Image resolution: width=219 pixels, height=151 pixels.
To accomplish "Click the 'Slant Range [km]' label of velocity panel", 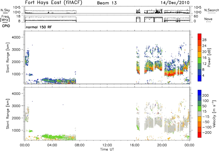I will pos(8,114).
